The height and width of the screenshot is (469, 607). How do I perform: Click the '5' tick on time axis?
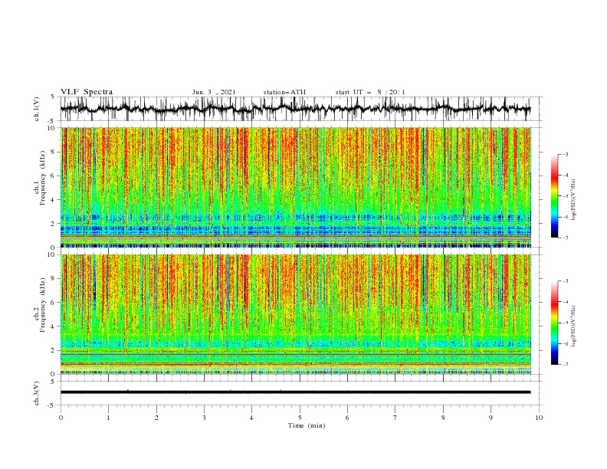(x=300, y=418)
